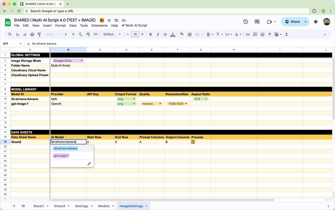The width and height of the screenshot is (335, 210).
Task: Open the File menu
Action: [17, 25]
